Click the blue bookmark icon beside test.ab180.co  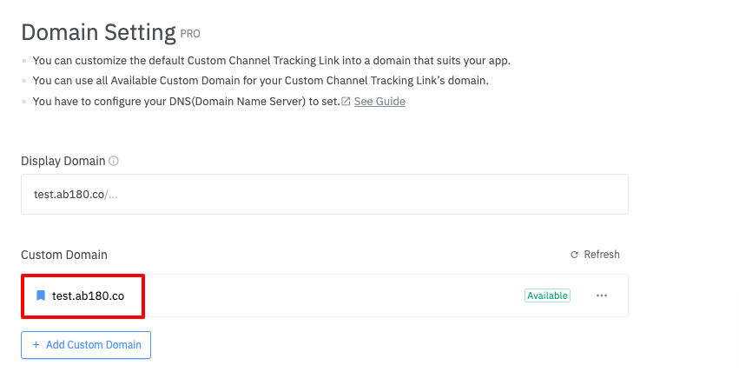[x=41, y=295]
